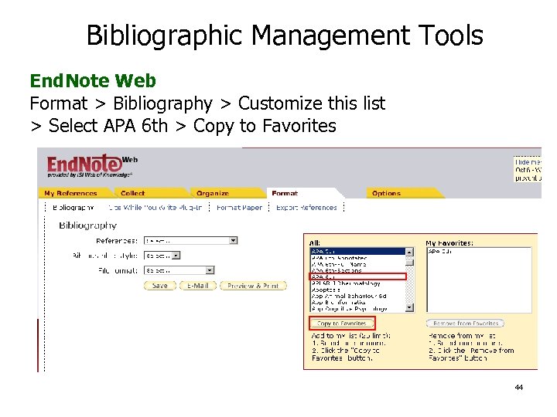This screenshot has height=417, width=557.
Task: Click the Hide message link at top right
Action: pyautogui.click(x=528, y=162)
